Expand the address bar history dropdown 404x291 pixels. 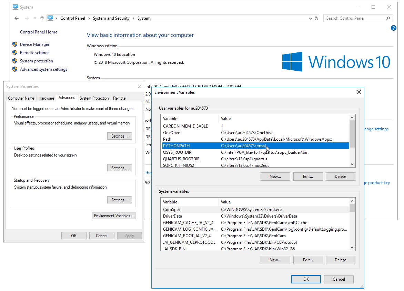[310, 19]
